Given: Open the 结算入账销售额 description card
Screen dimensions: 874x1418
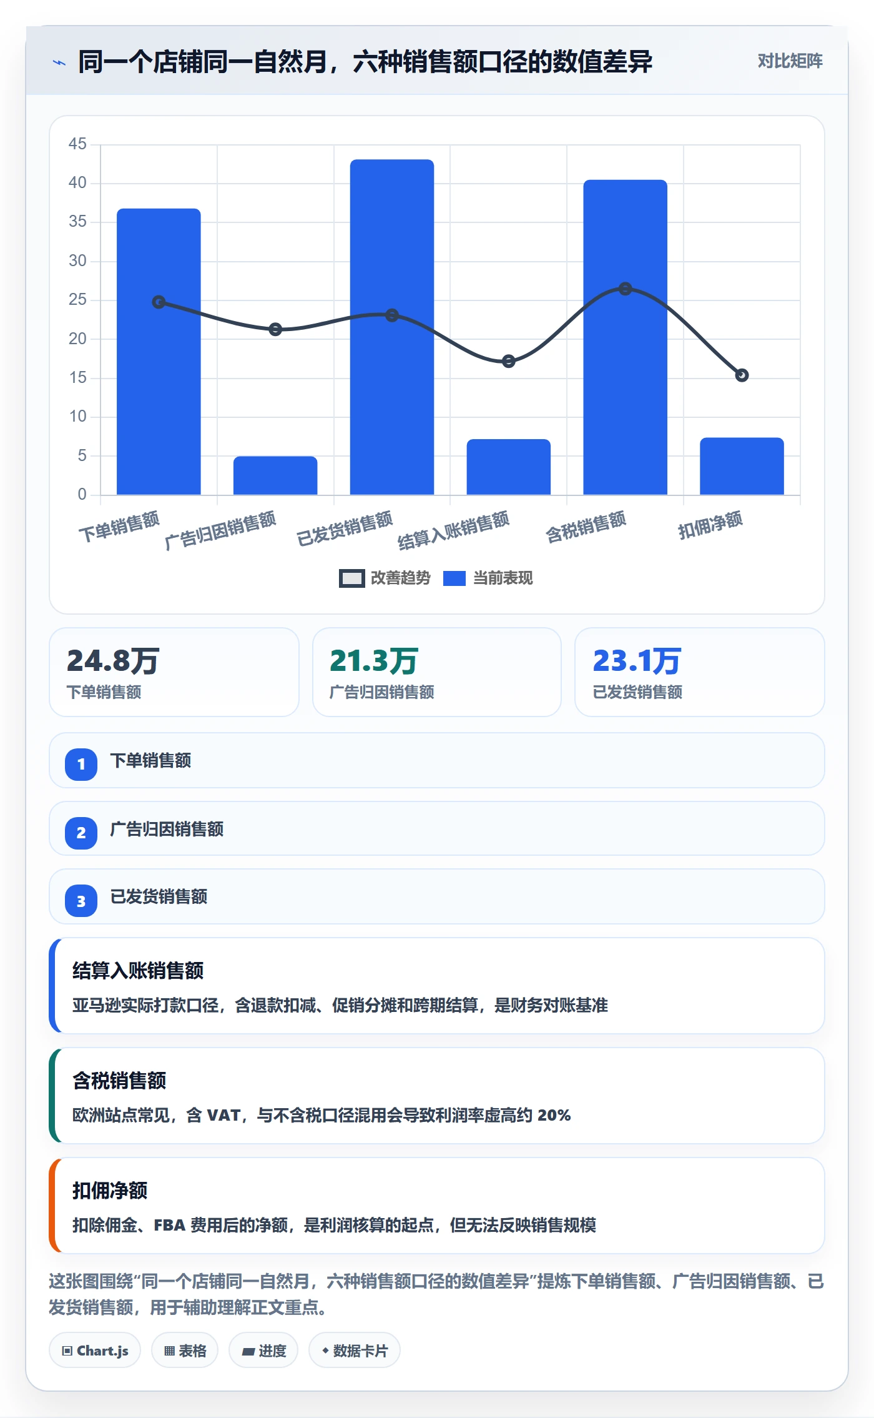Looking at the screenshot, I should tap(437, 986).
